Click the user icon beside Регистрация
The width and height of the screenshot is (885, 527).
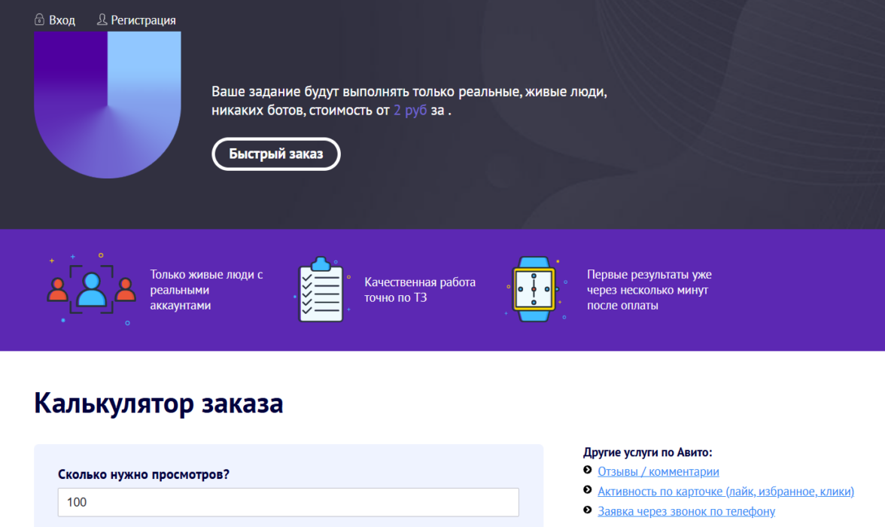click(x=102, y=20)
